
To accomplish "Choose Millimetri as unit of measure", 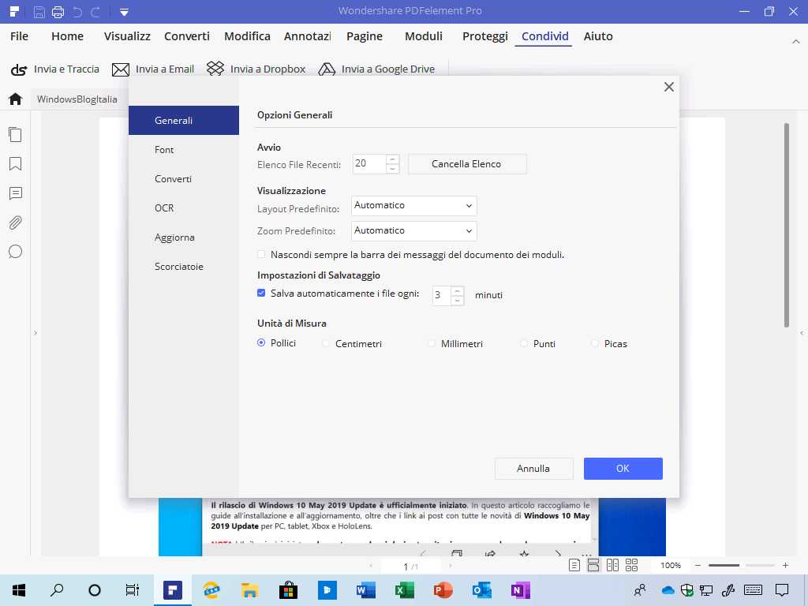I will pyautogui.click(x=432, y=343).
